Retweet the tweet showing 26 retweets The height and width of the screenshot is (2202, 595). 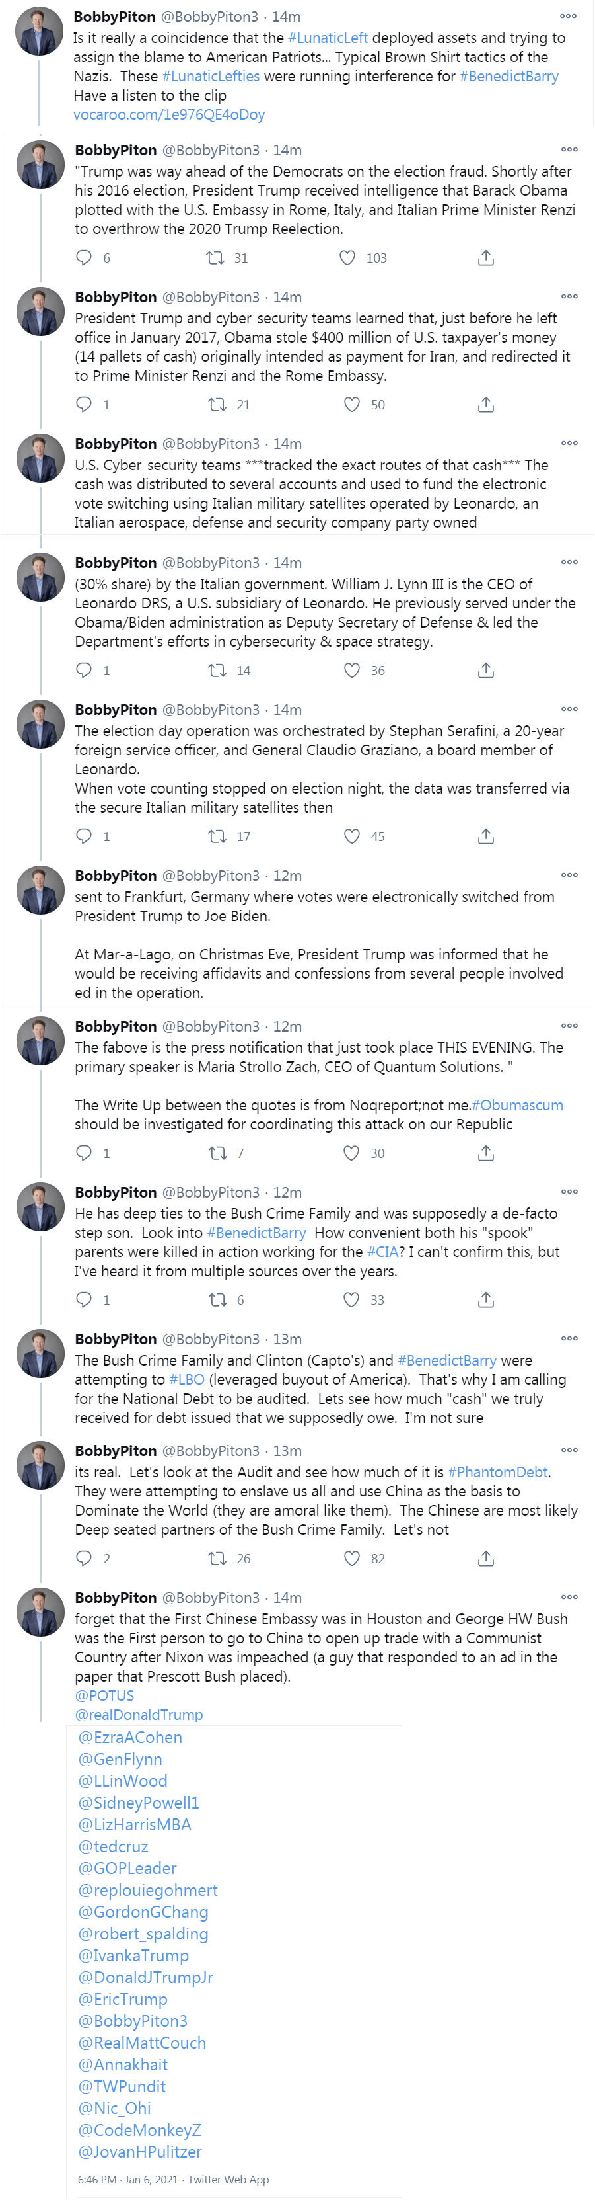[217, 1559]
